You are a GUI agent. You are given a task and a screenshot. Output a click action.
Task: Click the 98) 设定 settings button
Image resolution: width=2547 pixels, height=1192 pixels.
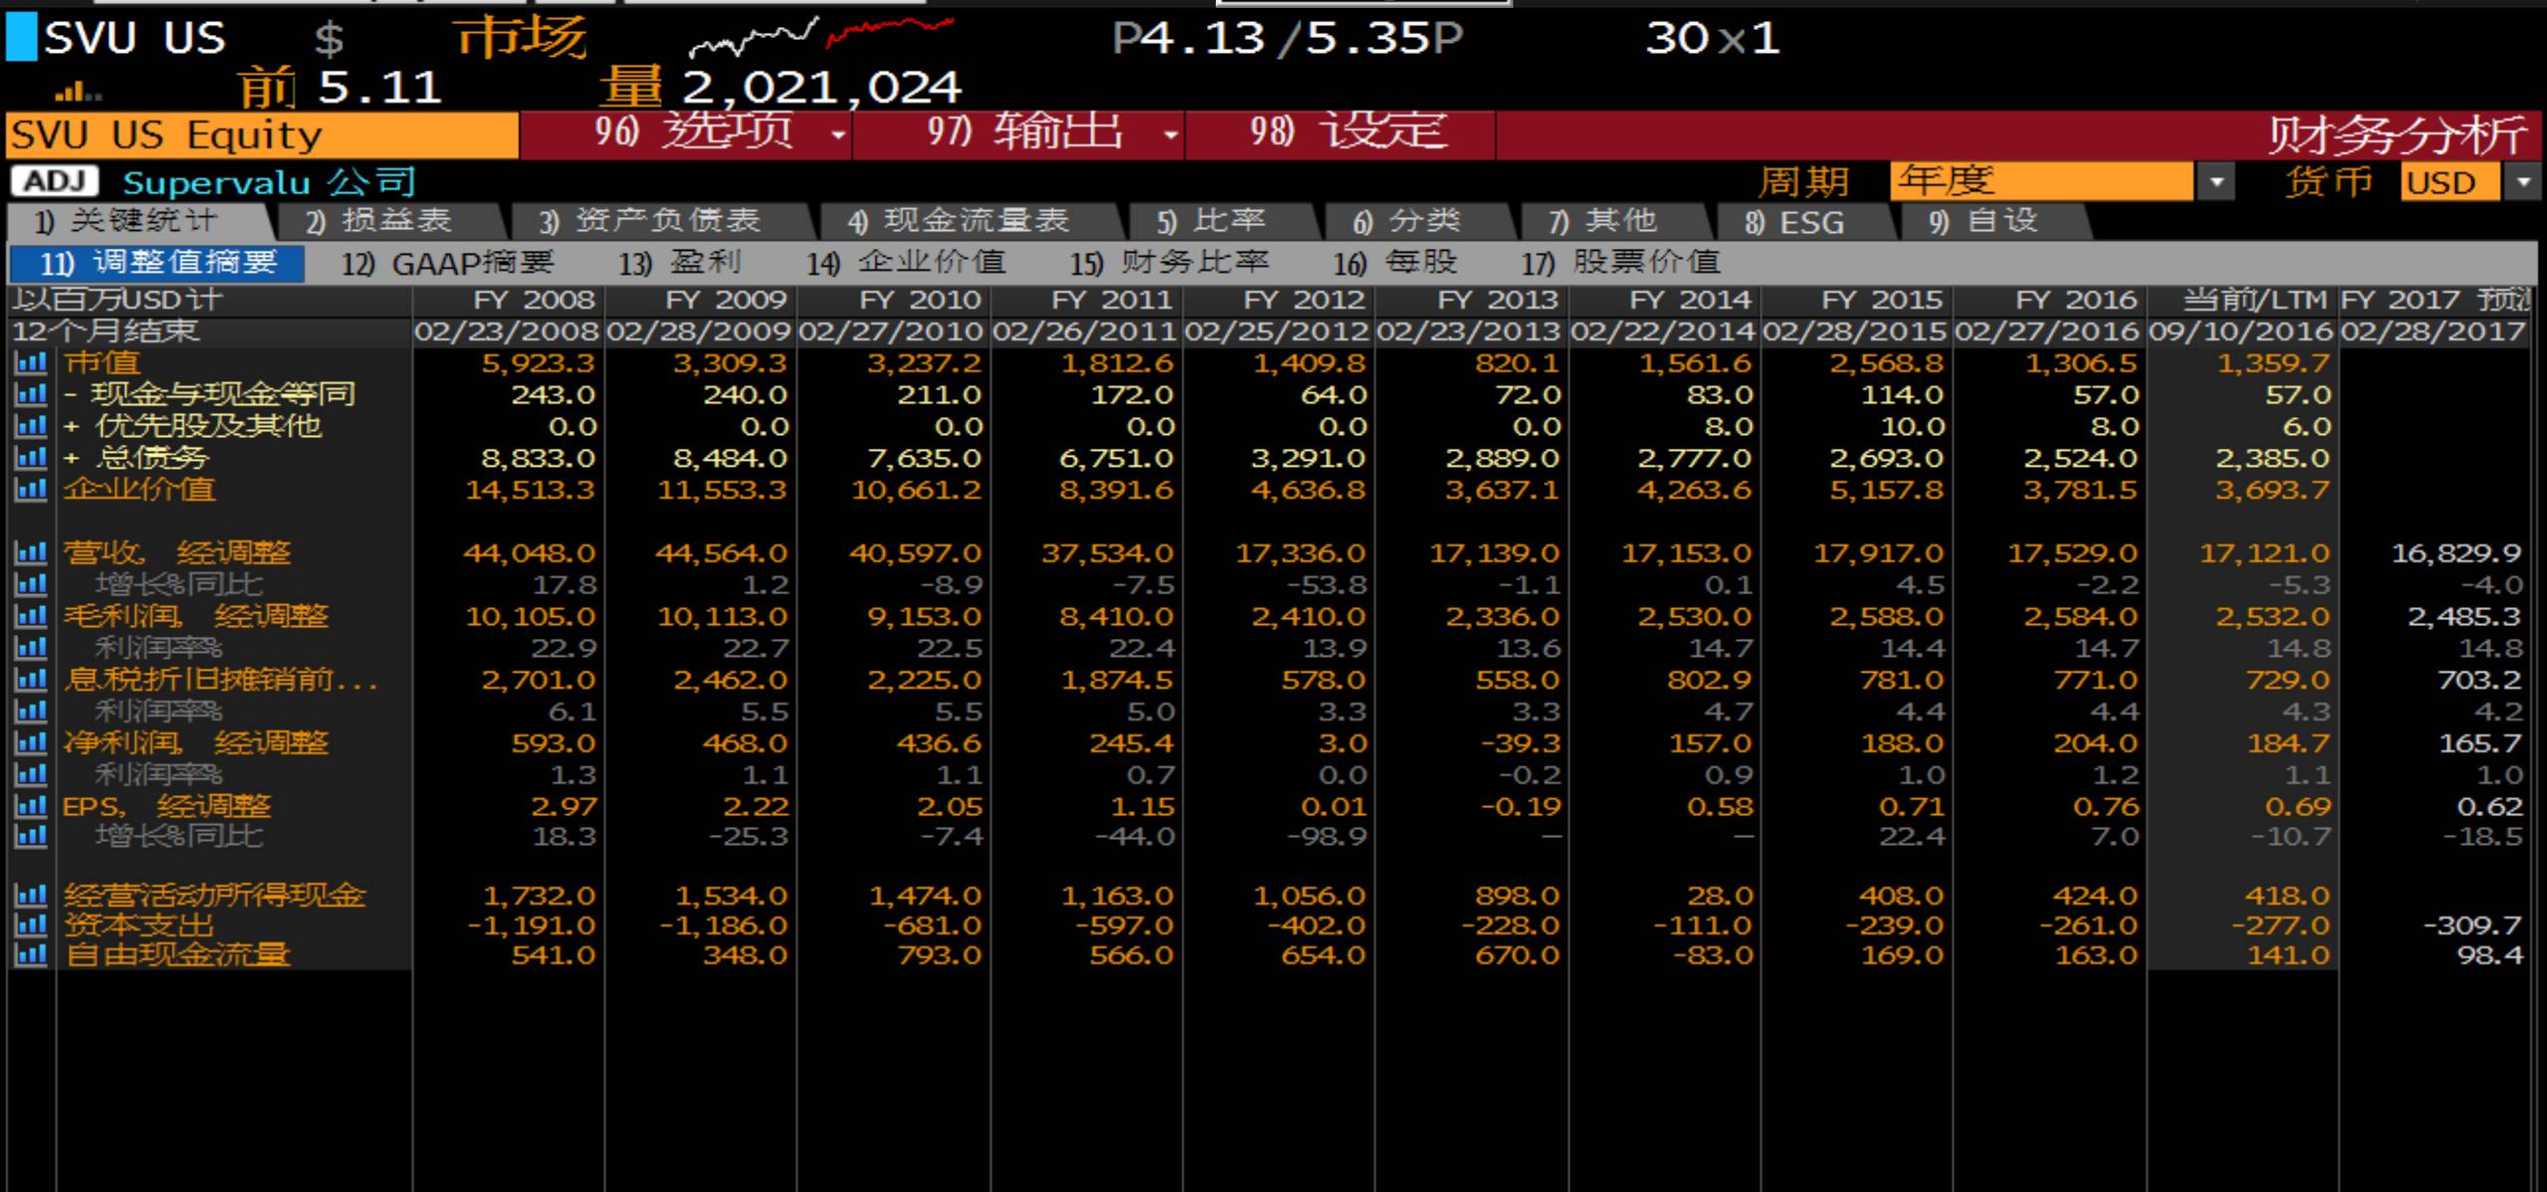(1346, 133)
